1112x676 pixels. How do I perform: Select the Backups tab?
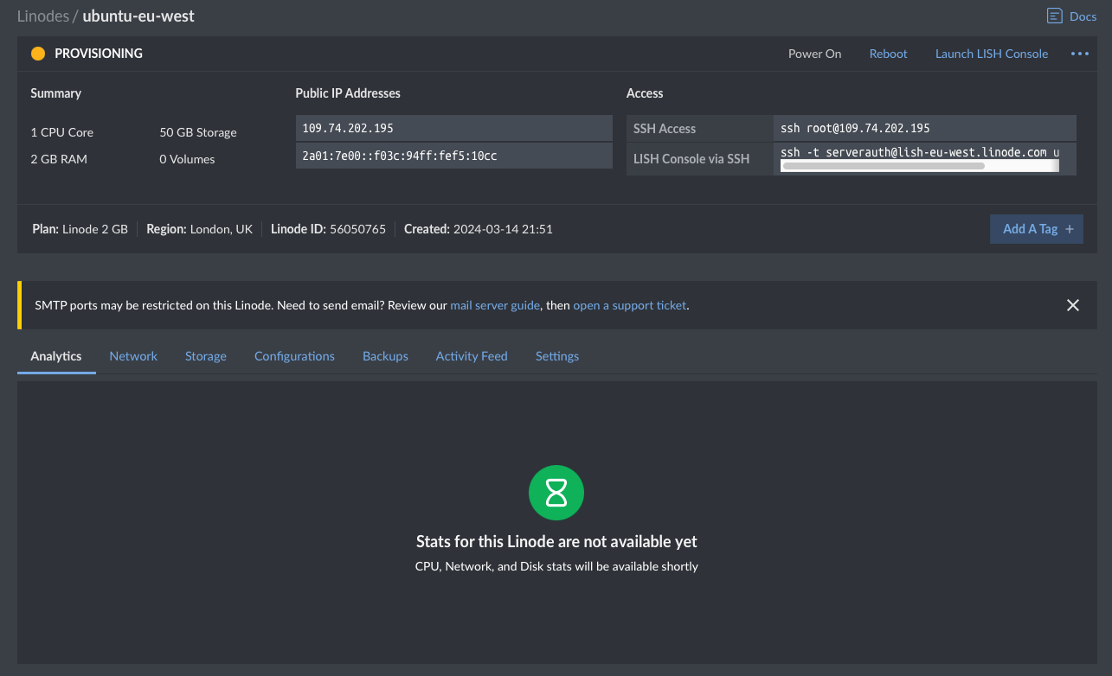(385, 356)
